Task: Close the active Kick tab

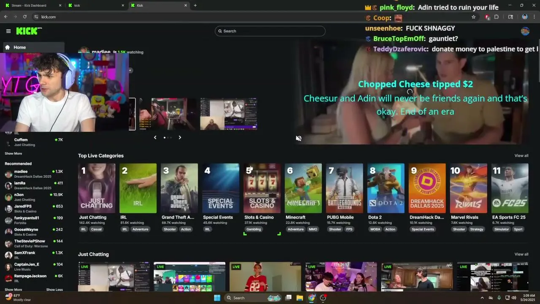Action: 186,5
